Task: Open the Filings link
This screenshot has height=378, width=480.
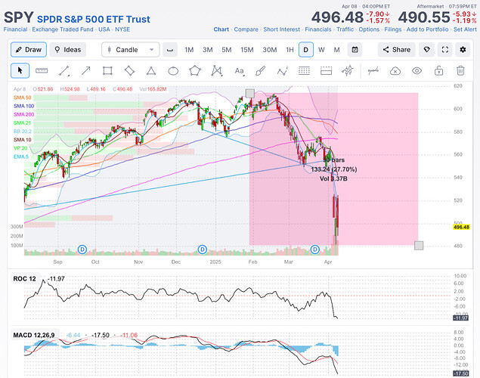Action: pyautogui.click(x=393, y=29)
